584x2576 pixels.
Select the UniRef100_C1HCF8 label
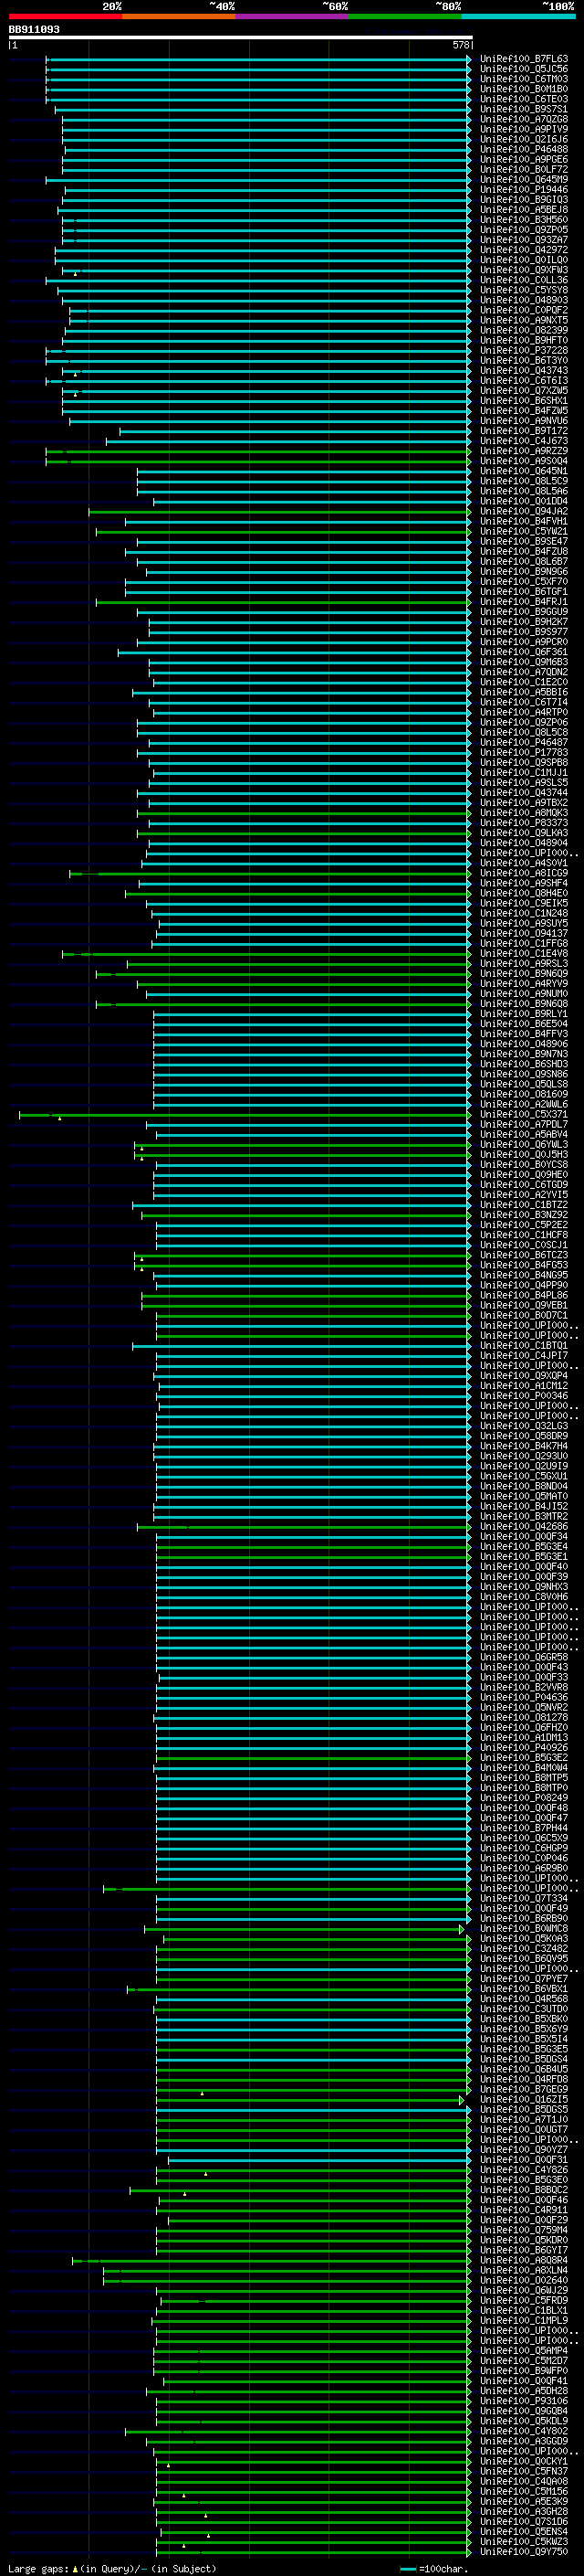(524, 1235)
